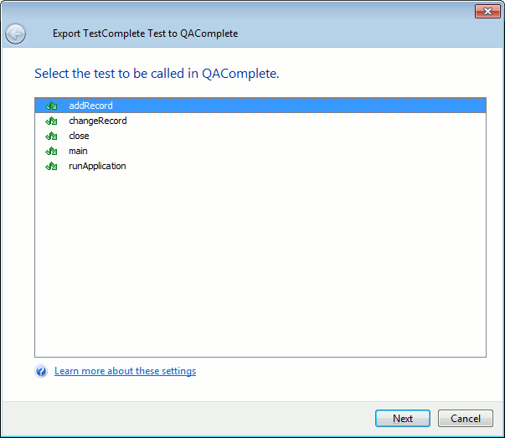Click the changeRecord test icon
Image resolution: width=505 pixels, height=438 pixels.
pyautogui.click(x=51, y=121)
